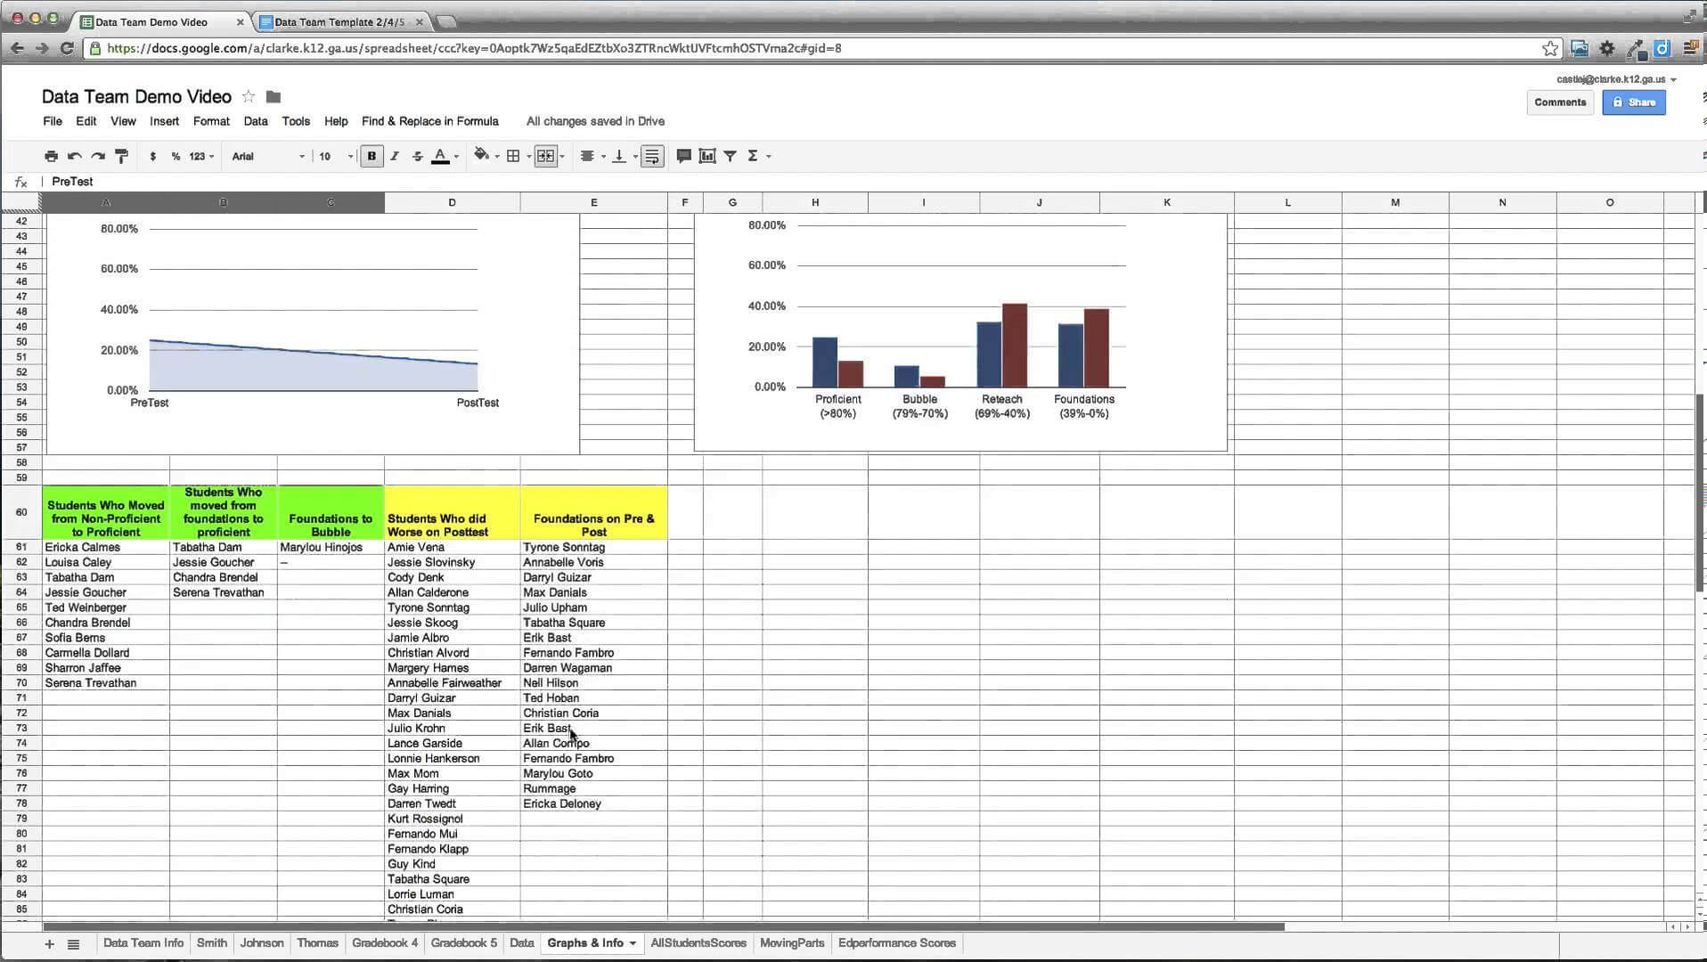Image resolution: width=1707 pixels, height=962 pixels.
Task: Open the all sheets list
Action: coord(74,944)
